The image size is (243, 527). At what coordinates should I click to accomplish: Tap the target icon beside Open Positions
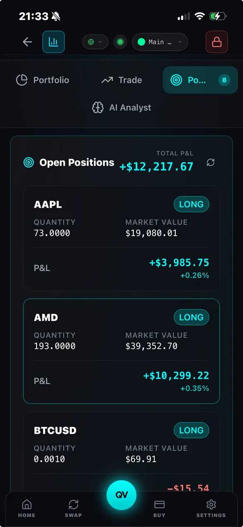pyautogui.click(x=28, y=162)
